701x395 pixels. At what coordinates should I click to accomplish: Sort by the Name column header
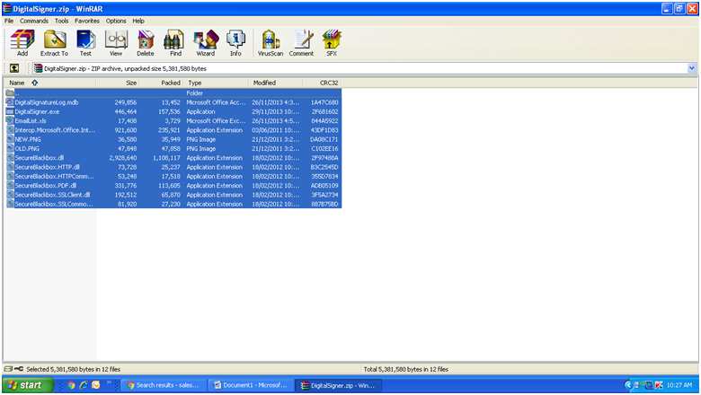50,83
